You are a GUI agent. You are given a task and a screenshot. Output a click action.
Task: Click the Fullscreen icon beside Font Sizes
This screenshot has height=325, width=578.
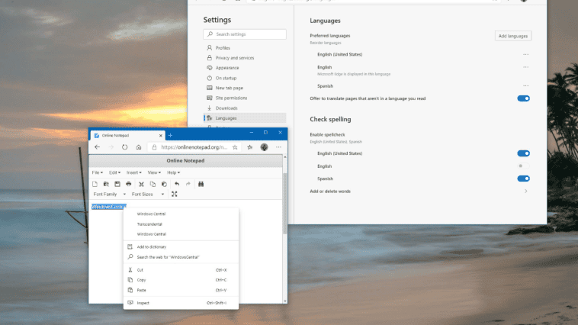(174, 194)
